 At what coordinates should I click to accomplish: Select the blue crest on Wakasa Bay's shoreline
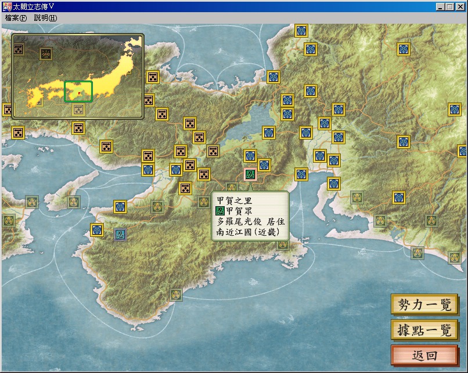[x=273, y=77]
